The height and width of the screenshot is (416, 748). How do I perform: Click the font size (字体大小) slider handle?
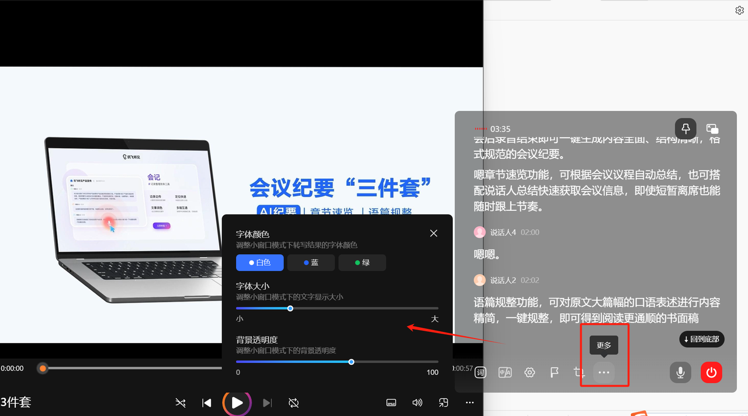point(290,308)
